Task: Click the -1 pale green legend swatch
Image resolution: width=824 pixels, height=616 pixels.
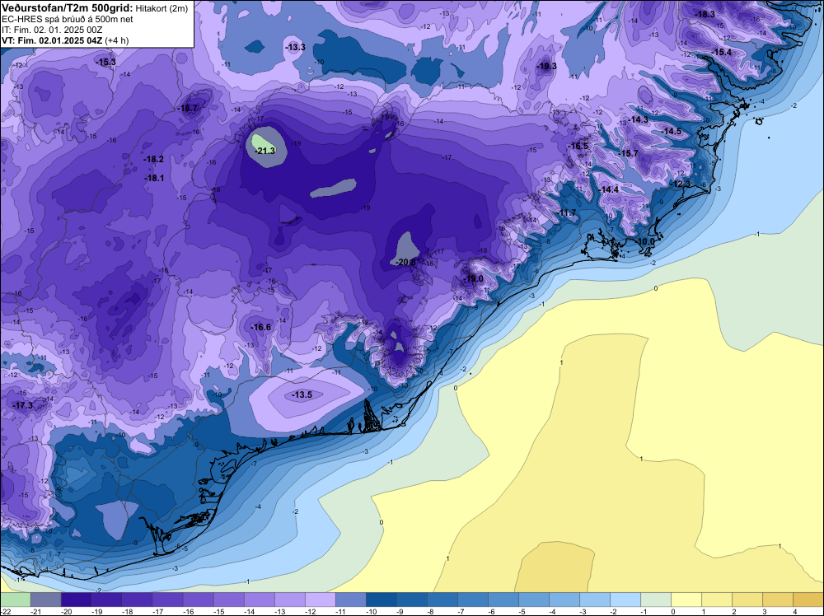Action: coord(656,600)
